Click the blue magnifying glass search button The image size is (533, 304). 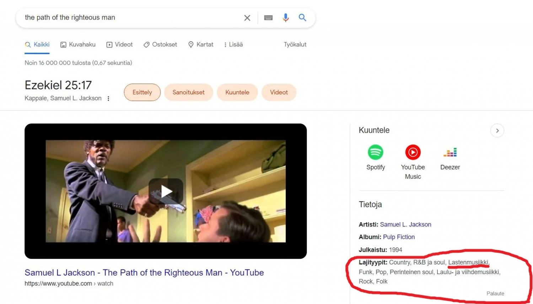[302, 17]
